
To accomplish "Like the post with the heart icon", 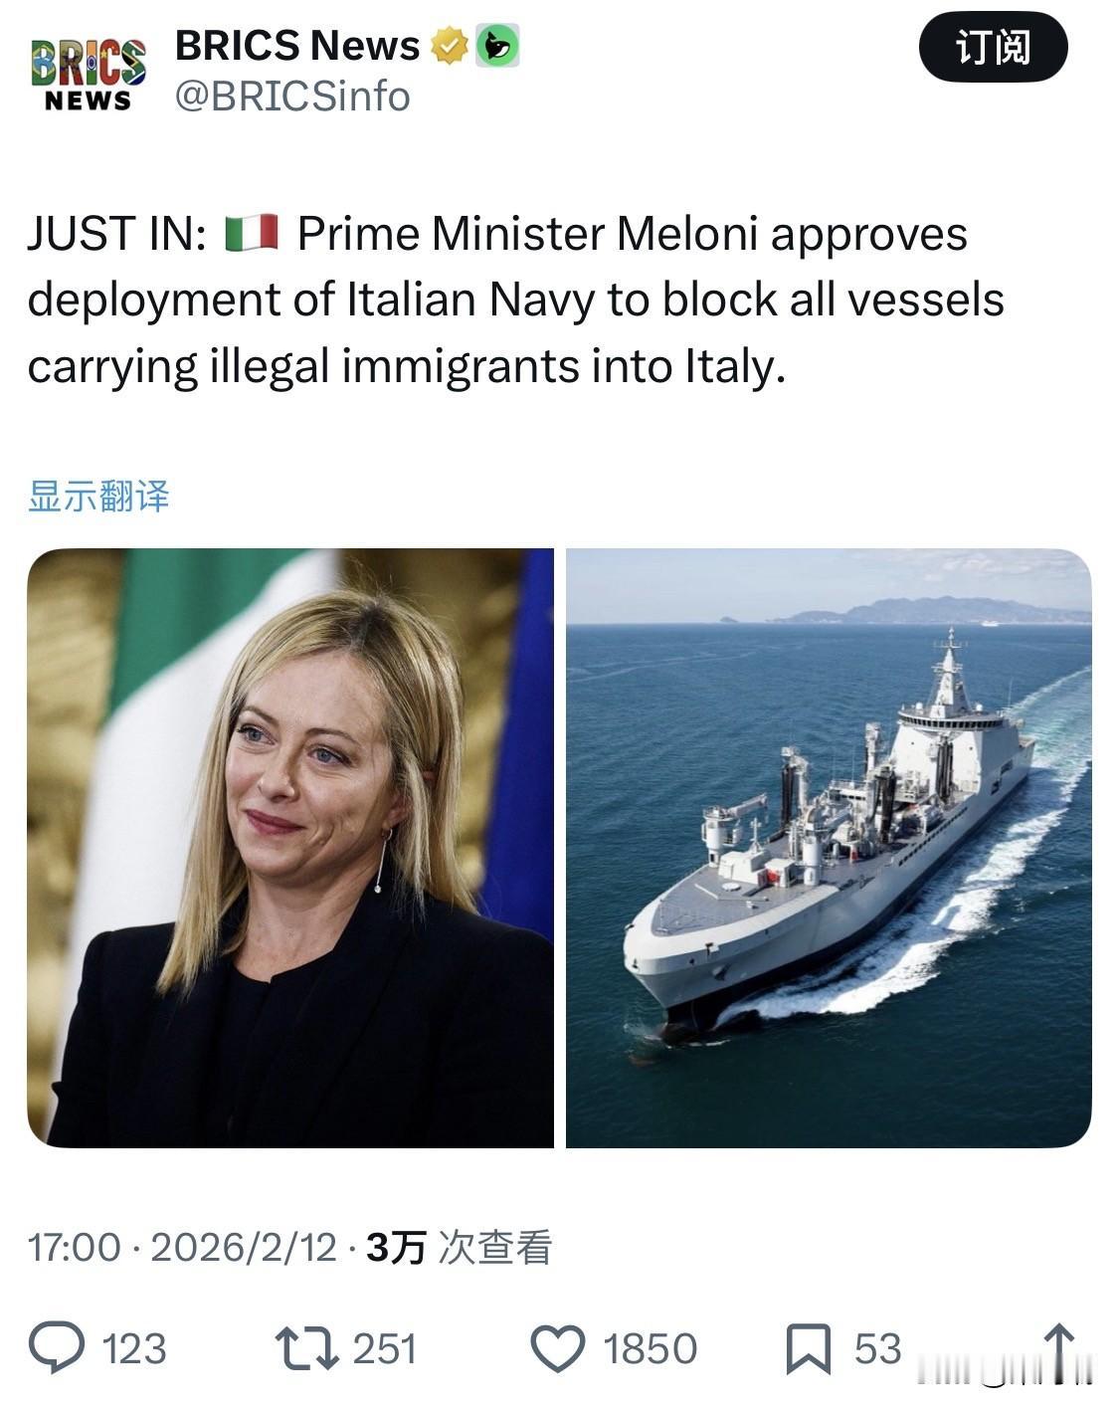I will pos(557,1349).
